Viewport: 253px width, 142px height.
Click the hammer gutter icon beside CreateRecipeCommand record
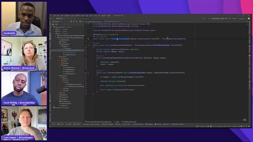88,39
